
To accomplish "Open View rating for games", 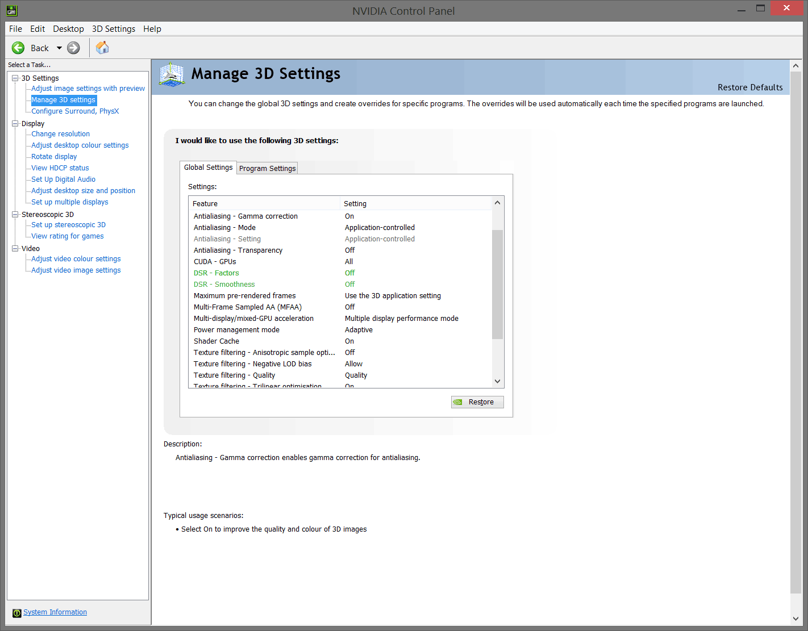I will click(x=68, y=236).
